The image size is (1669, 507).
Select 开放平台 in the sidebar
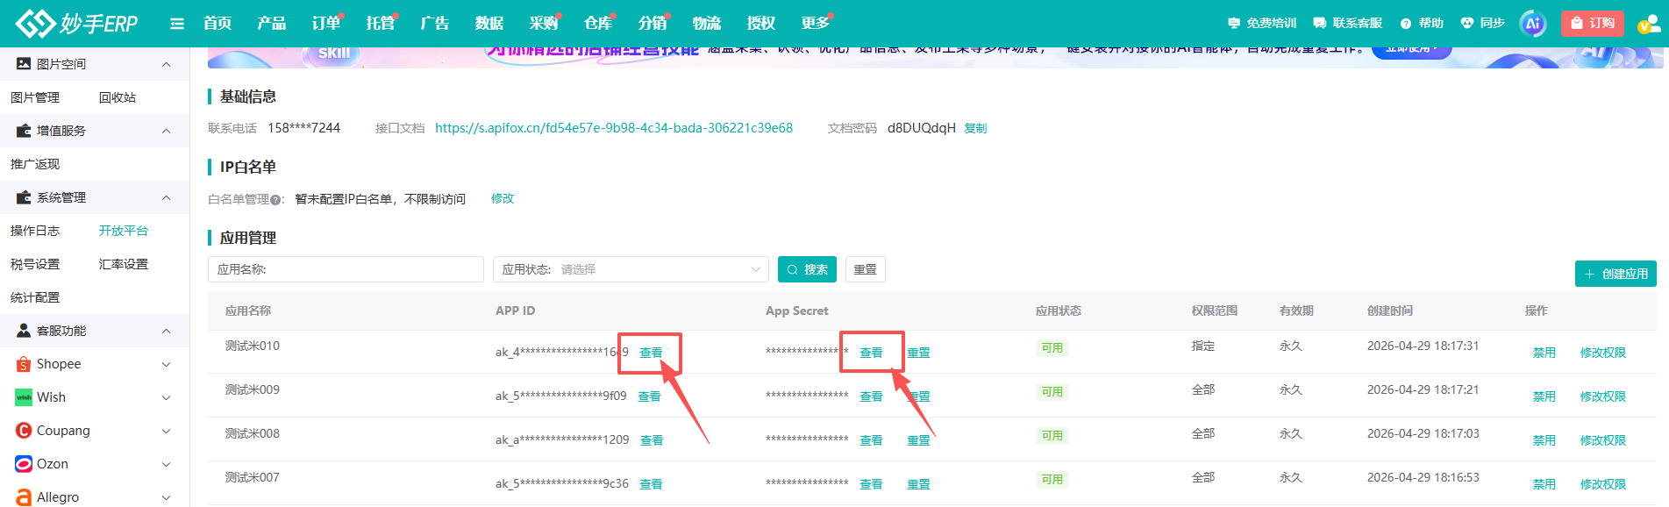pyautogui.click(x=124, y=231)
